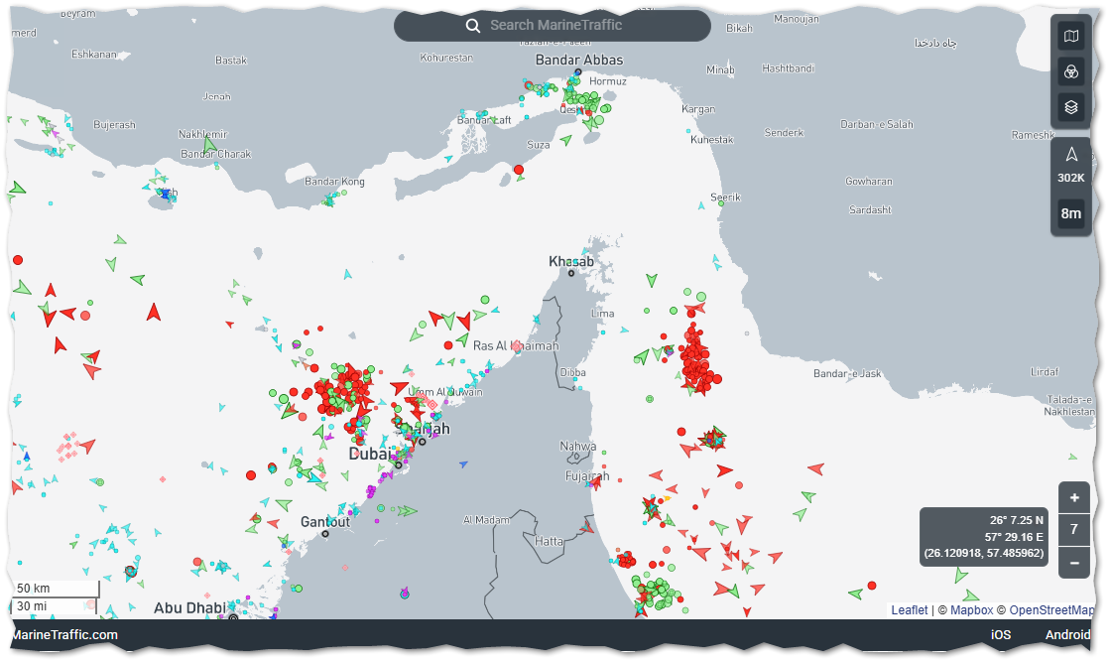This screenshot has height=662, width=1110.
Task: Click the coordinates readout box
Action: tap(983, 537)
